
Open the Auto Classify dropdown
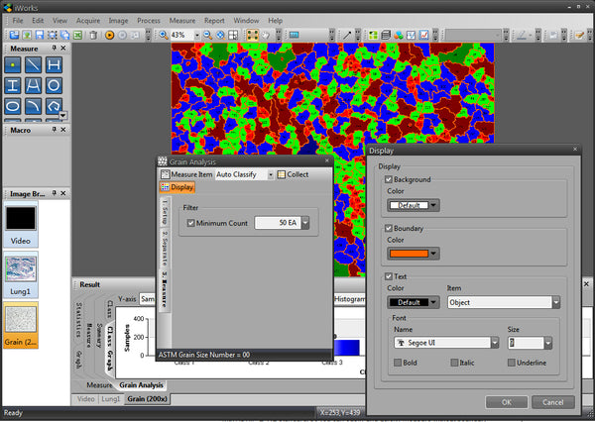pyautogui.click(x=270, y=174)
